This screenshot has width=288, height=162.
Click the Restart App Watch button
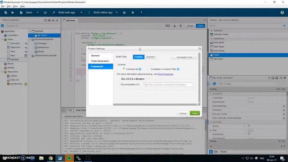pos(74,116)
